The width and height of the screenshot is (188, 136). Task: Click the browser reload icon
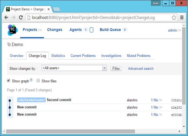(21, 18)
